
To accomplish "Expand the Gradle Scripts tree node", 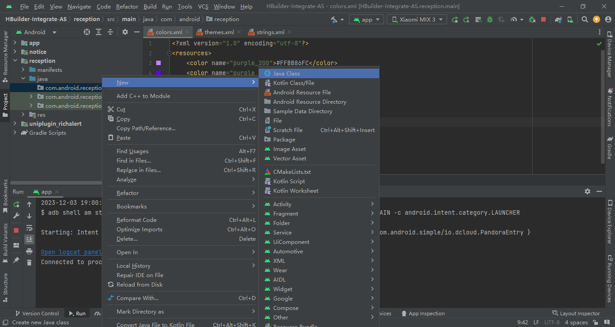I will 15,133.
